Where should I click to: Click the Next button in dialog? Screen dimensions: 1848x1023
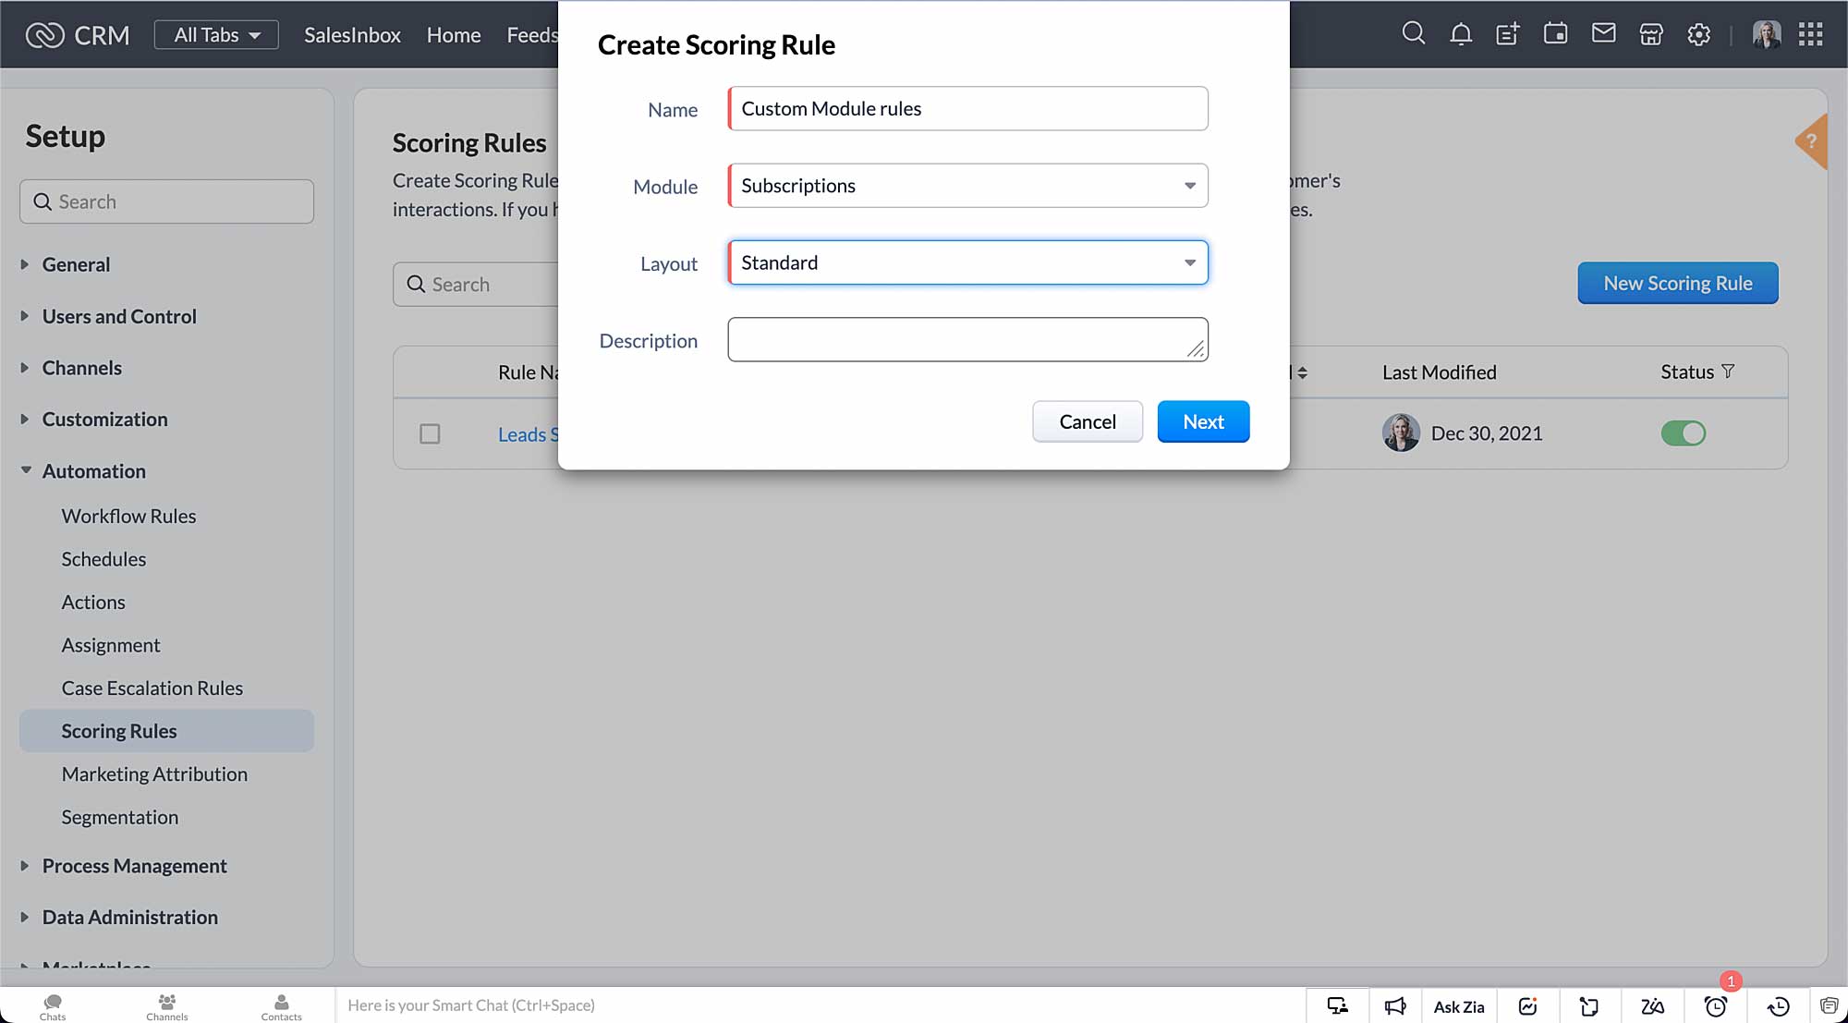(x=1203, y=422)
